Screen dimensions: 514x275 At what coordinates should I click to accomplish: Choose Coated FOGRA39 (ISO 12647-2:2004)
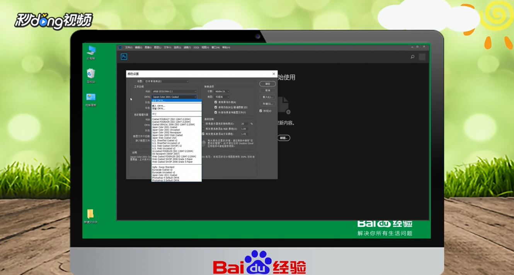click(x=177, y=122)
